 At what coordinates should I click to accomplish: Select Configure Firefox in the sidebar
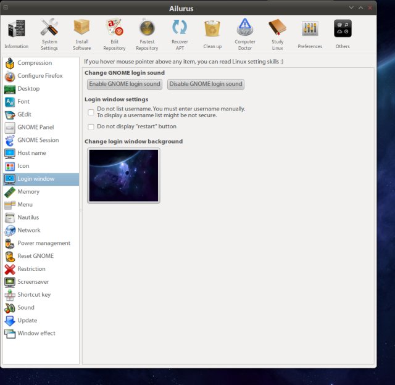(x=41, y=76)
